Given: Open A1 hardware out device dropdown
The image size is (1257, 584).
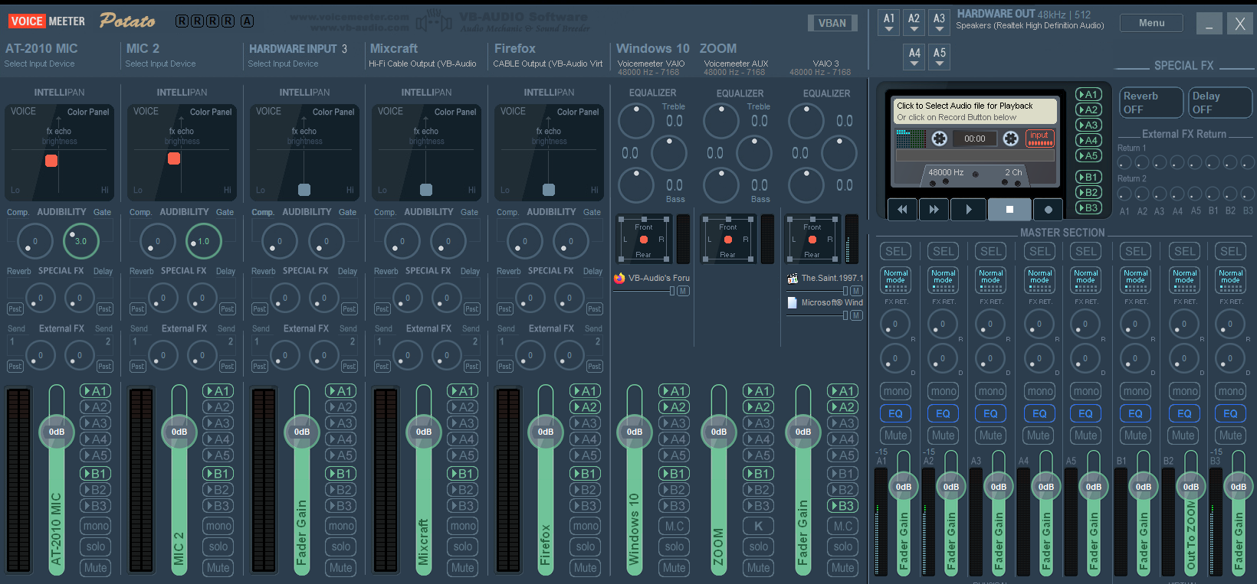Looking at the screenshot, I should coord(889,22).
